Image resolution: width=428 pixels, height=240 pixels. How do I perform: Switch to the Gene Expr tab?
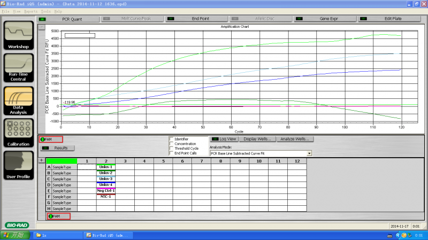(x=325, y=19)
